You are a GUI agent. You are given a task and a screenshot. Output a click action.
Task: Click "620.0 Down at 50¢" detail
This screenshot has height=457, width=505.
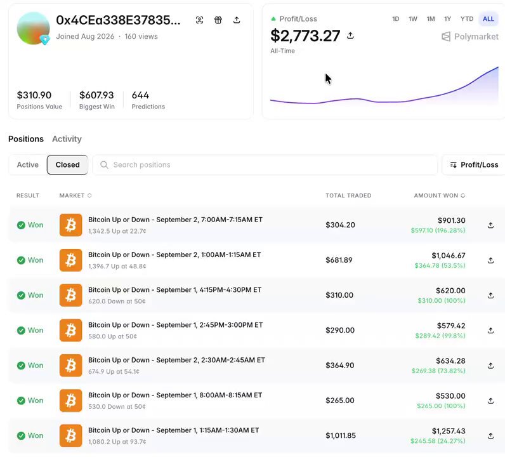tap(117, 301)
